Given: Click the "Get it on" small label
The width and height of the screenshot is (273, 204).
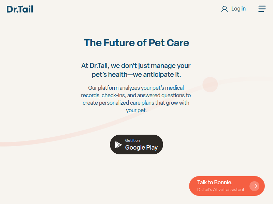Looking at the screenshot, I should (x=132, y=140).
